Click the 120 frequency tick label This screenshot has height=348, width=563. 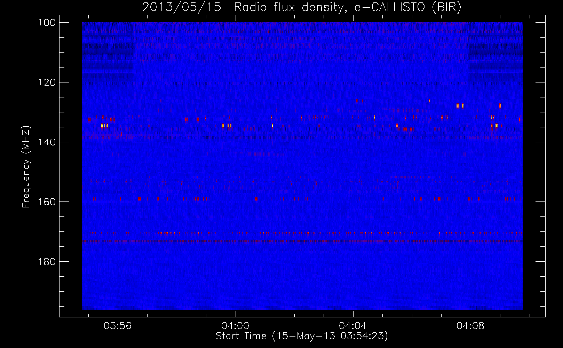[x=46, y=82]
